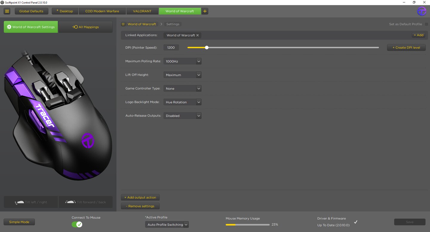Click the Add output action button
The width and height of the screenshot is (430, 232).
[140, 197]
